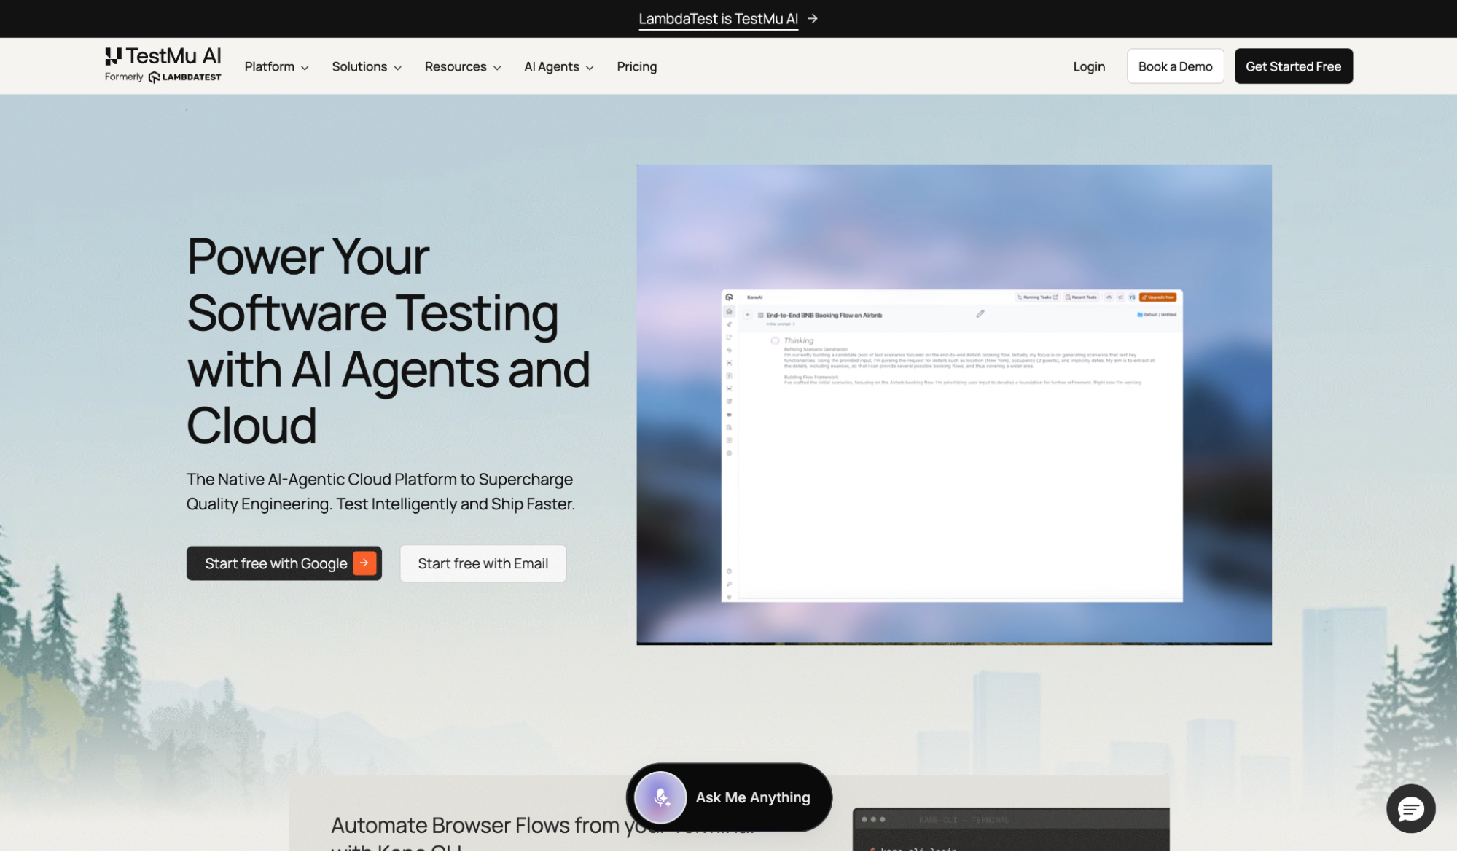Go to the Pricing page

click(x=636, y=66)
